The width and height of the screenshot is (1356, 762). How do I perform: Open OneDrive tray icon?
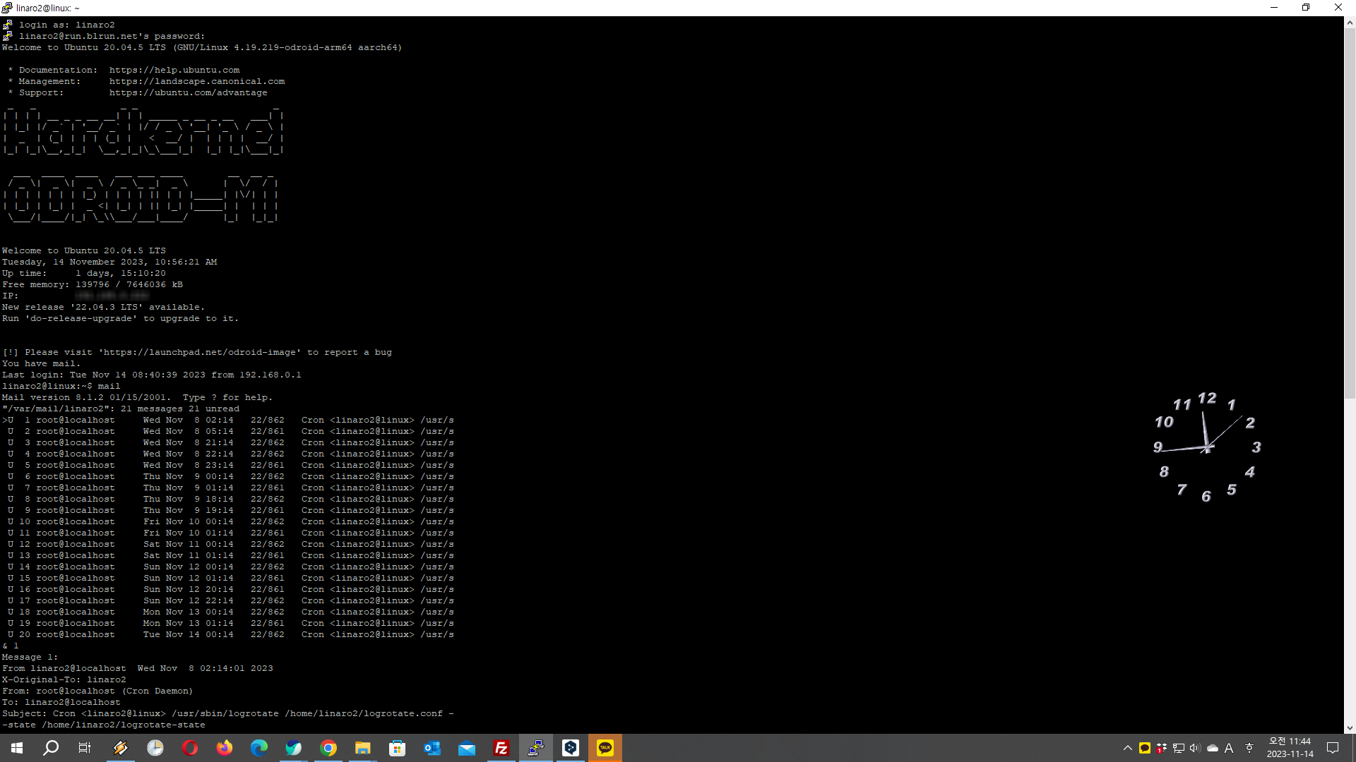point(1213,748)
